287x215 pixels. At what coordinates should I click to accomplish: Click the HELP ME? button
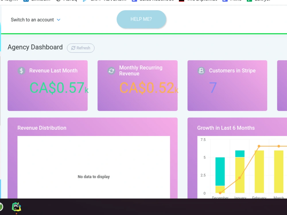(141, 19)
